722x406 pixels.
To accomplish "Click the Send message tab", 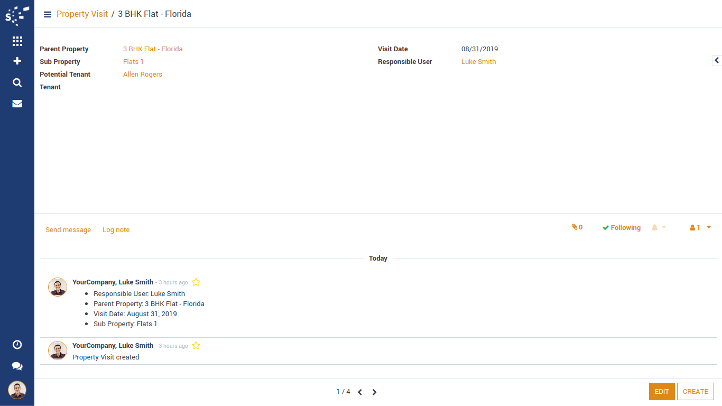I will (x=68, y=230).
